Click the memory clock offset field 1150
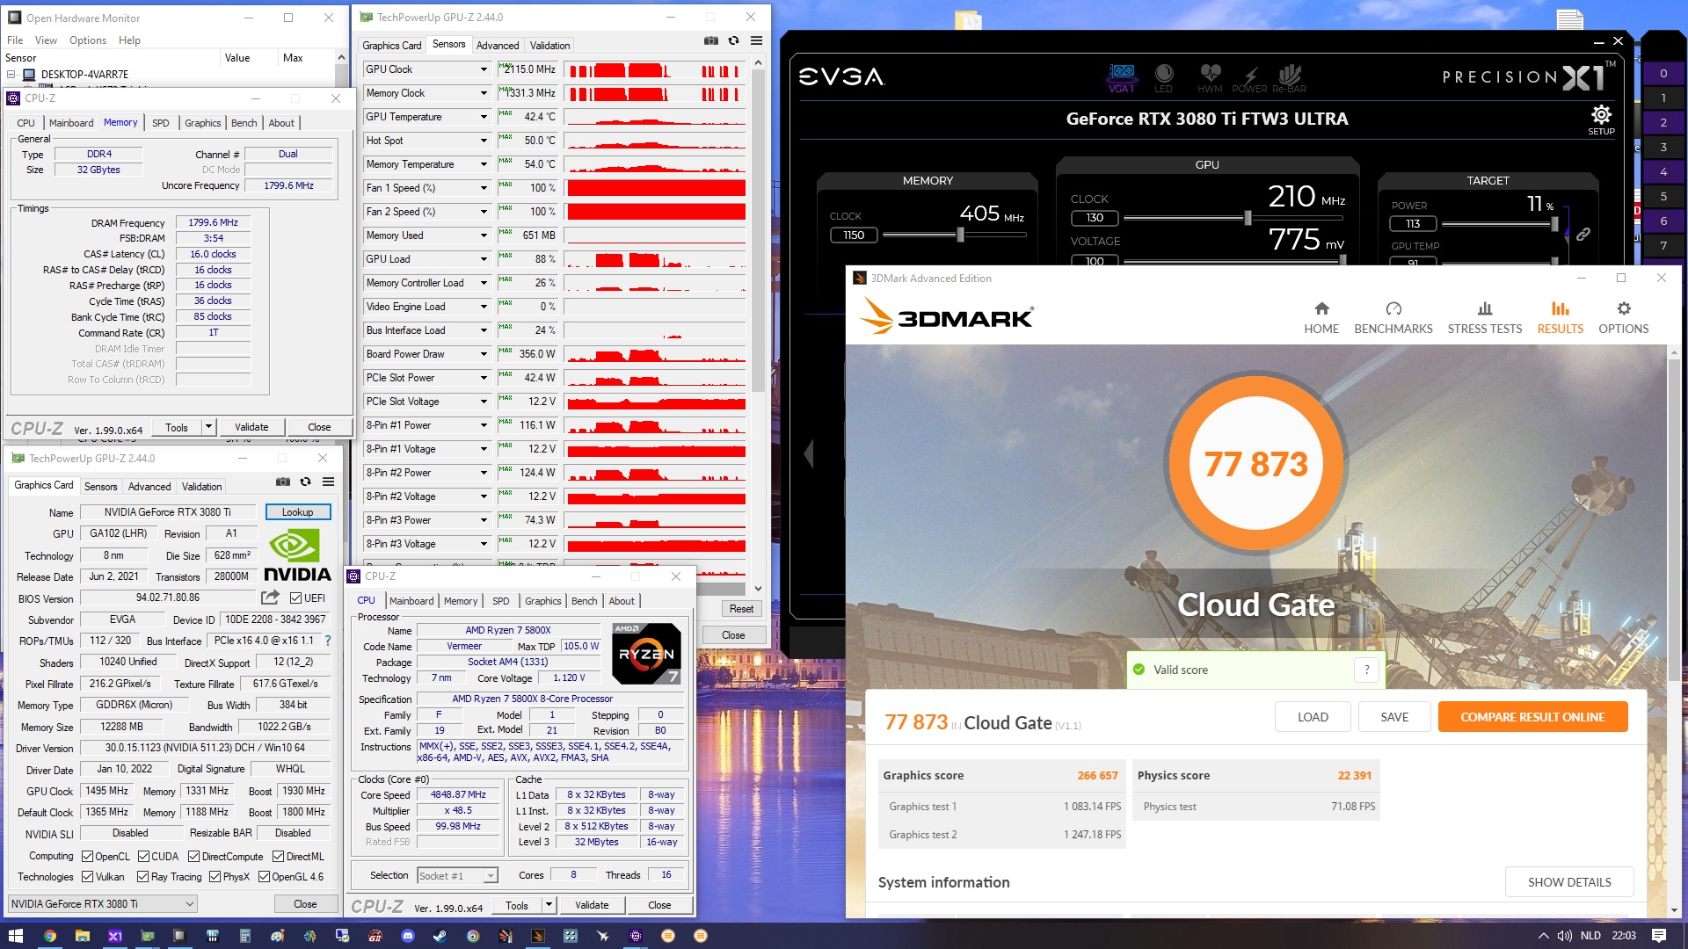 click(x=854, y=235)
